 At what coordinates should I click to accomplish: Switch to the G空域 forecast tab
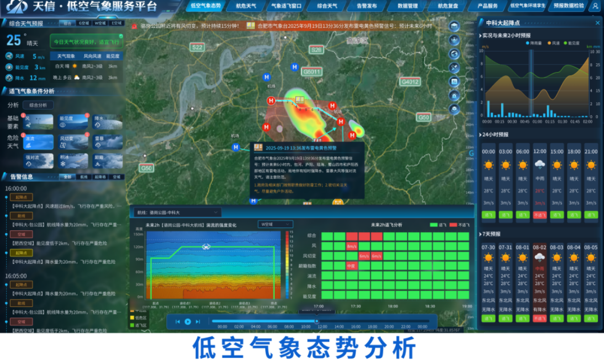pyautogui.click(x=83, y=23)
